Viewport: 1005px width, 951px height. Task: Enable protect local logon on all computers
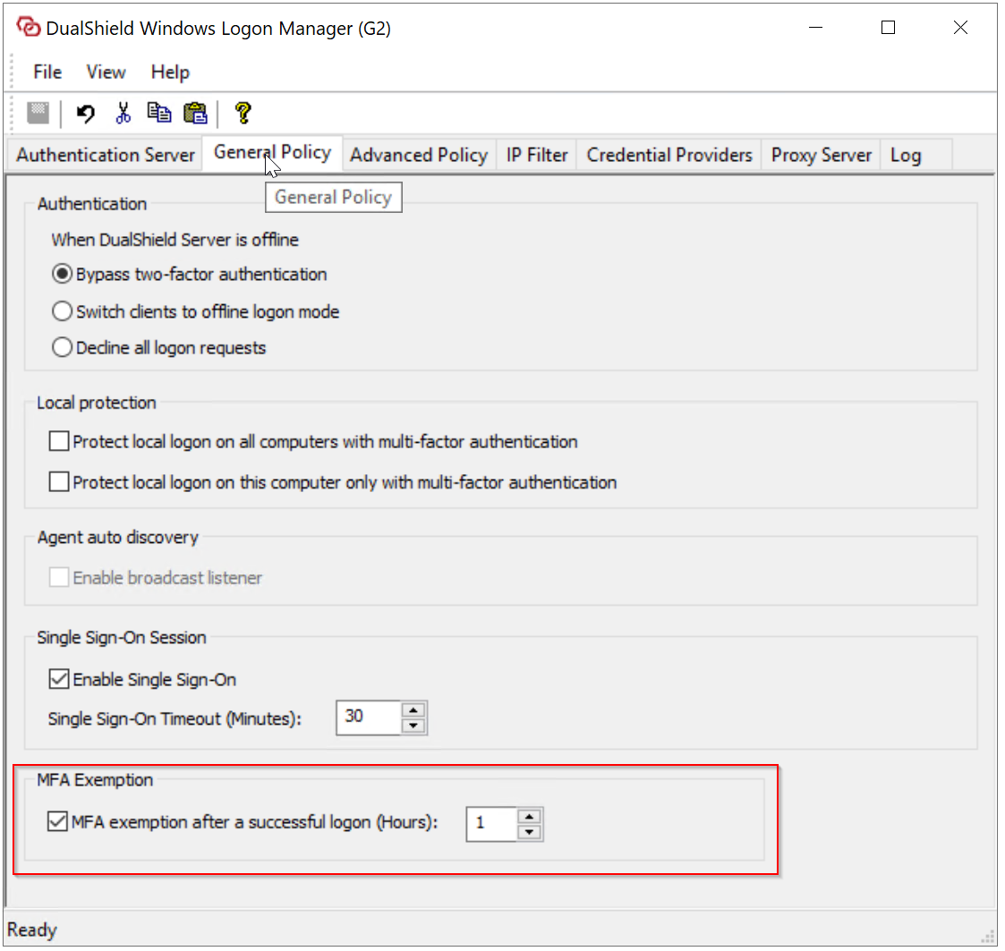coord(59,442)
